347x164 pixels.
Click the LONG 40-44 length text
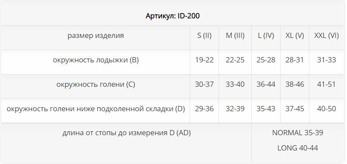(x=298, y=148)
